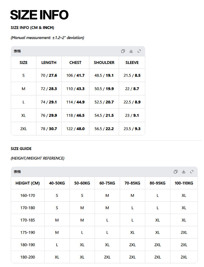The width and height of the screenshot is (204, 267).
Task: Click the 160-170 height row label
Action: click(27, 195)
